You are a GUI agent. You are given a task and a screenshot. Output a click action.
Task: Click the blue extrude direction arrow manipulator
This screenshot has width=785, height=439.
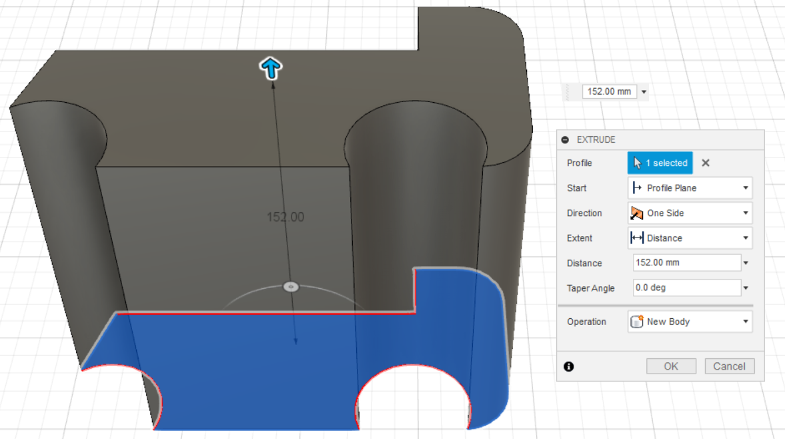[271, 69]
